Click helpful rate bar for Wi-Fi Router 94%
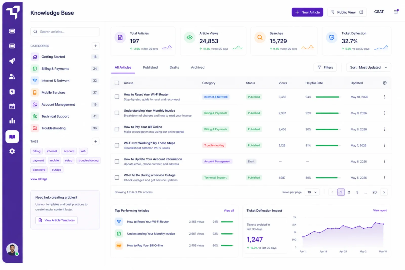 coord(328,97)
